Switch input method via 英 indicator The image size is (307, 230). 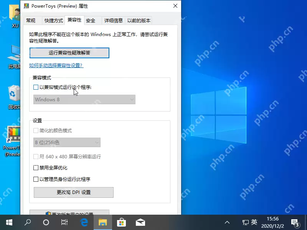tap(254, 222)
